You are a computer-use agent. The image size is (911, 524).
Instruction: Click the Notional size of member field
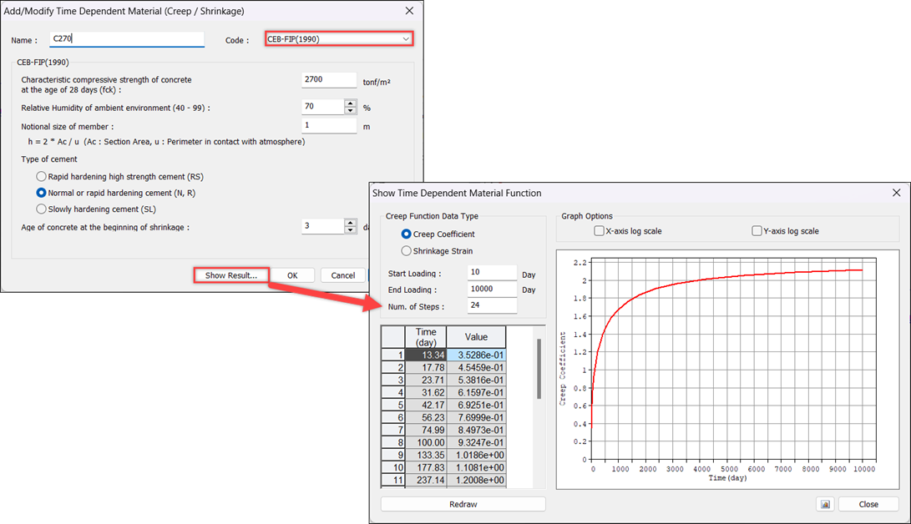(x=329, y=125)
